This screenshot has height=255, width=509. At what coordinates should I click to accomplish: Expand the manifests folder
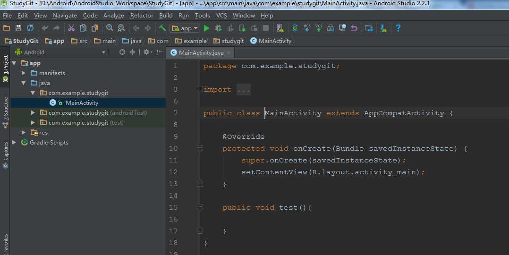click(x=24, y=73)
